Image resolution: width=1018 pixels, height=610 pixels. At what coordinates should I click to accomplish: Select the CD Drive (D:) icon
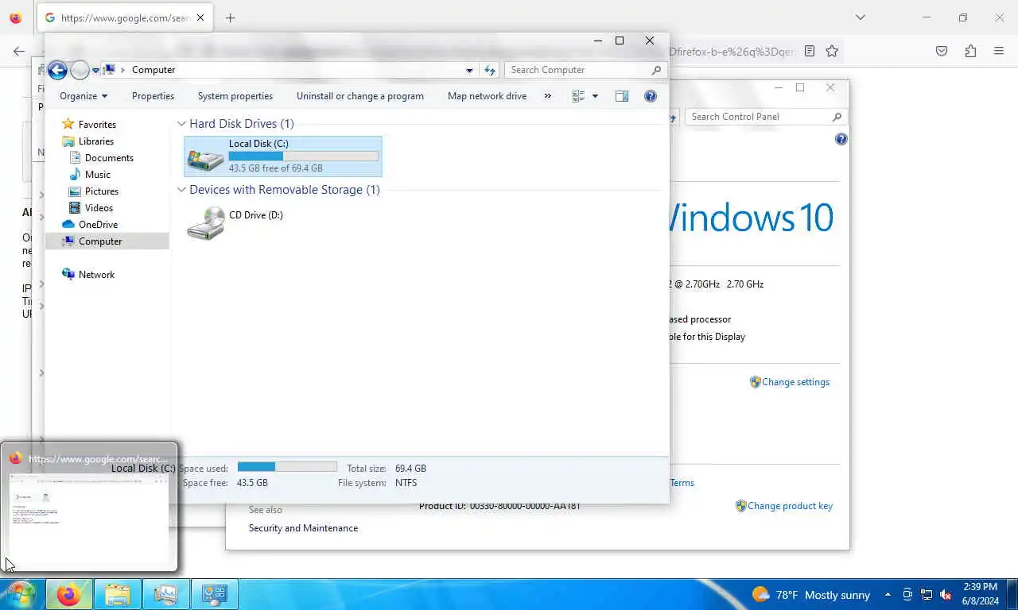[x=206, y=222]
